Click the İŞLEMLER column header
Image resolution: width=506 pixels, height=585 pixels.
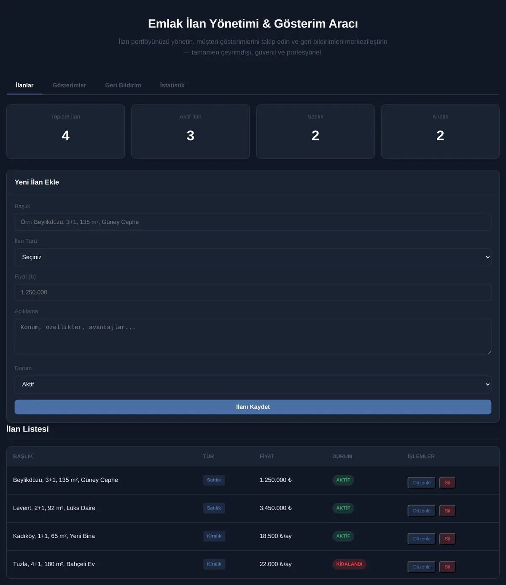click(421, 456)
